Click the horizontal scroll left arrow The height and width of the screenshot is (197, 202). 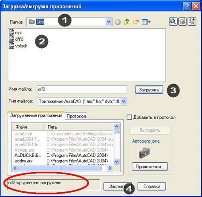[15, 168]
